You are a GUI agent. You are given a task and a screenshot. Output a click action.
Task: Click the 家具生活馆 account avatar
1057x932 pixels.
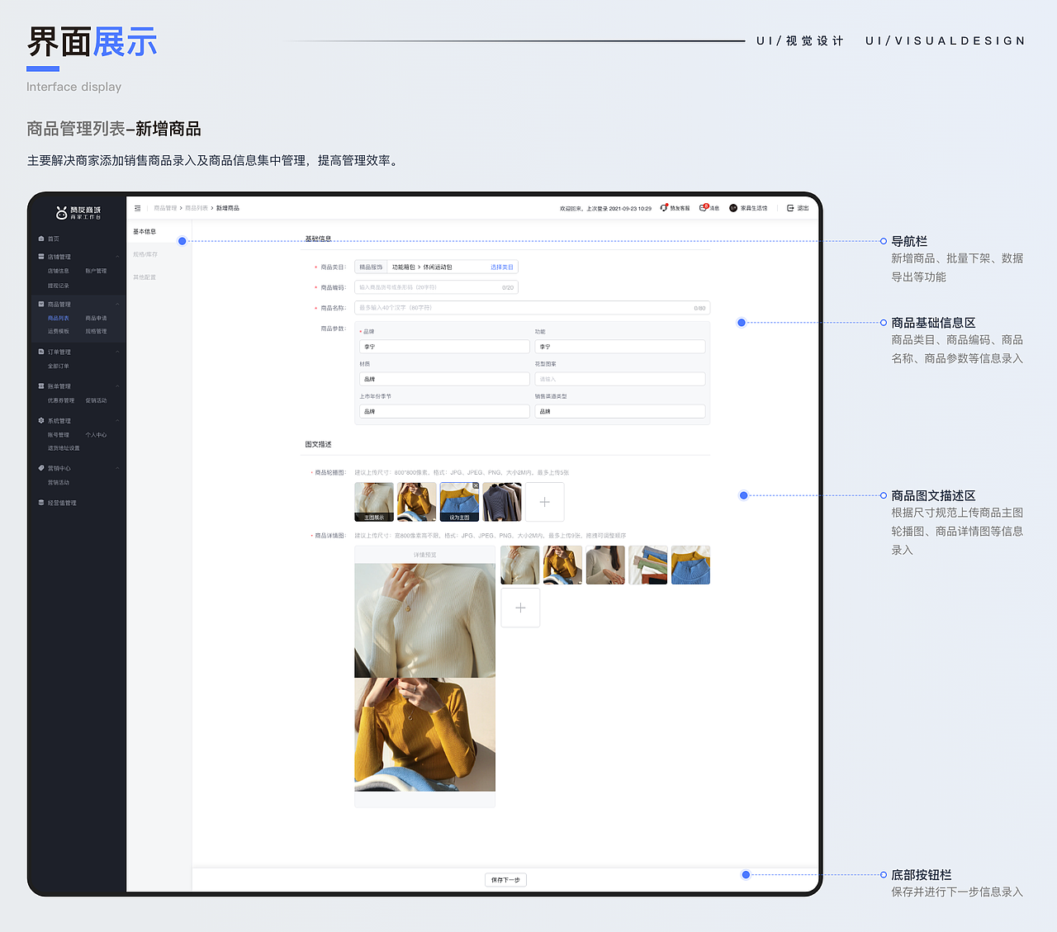tap(733, 208)
